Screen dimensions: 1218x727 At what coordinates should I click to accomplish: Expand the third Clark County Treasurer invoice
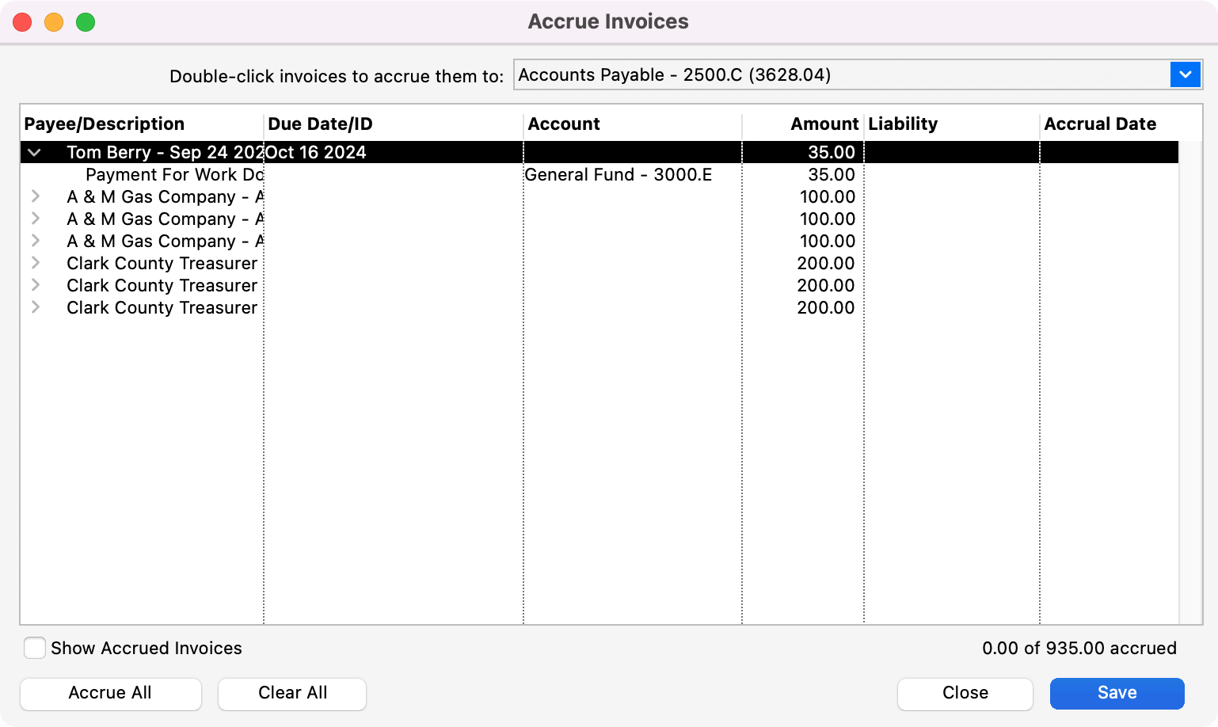pos(36,307)
